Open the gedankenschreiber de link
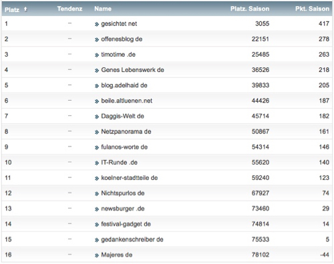The image size is (334, 264). click(132, 239)
